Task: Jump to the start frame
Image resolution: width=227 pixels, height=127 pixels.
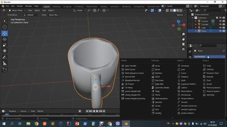Action: [87, 111]
